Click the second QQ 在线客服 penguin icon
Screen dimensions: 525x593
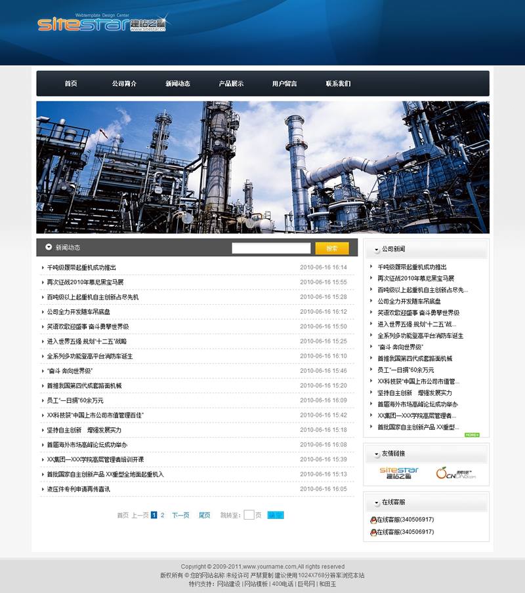tap(373, 533)
